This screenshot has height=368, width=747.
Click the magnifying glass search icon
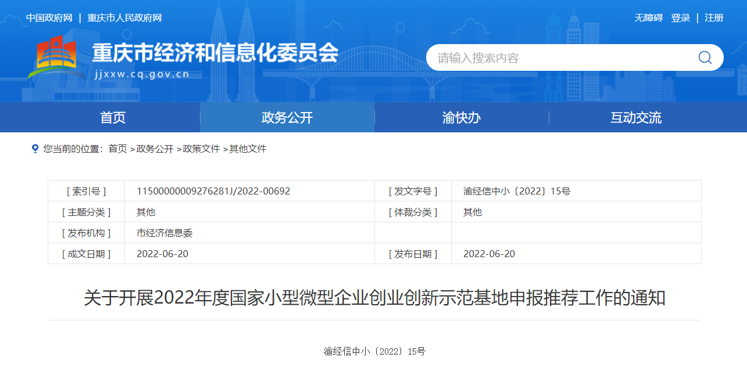point(705,57)
